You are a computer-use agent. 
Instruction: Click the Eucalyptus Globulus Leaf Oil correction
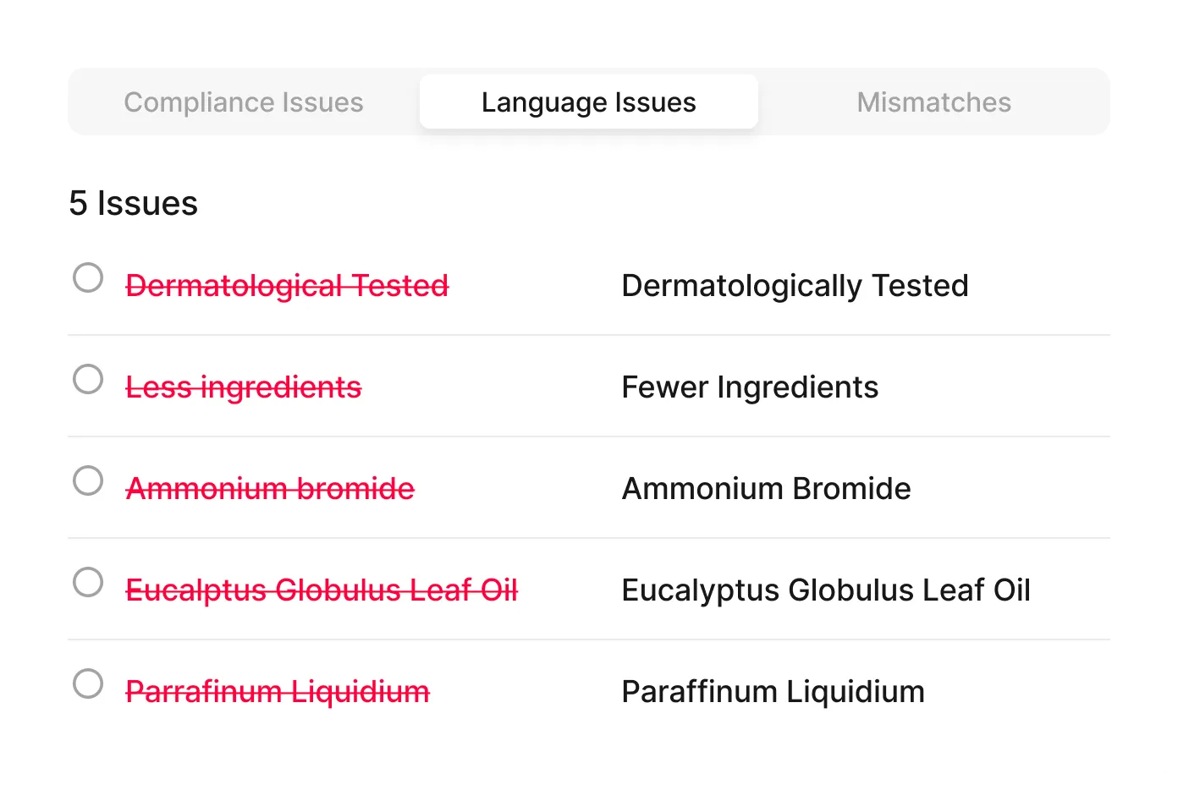click(826, 590)
